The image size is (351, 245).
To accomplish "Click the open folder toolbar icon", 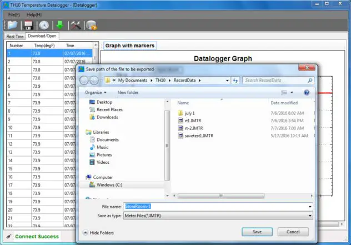I will pos(12,25).
